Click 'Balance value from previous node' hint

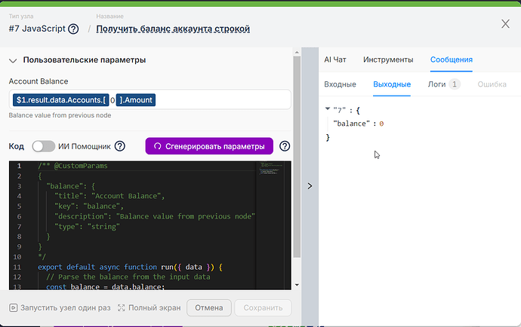pyautogui.click(x=60, y=115)
